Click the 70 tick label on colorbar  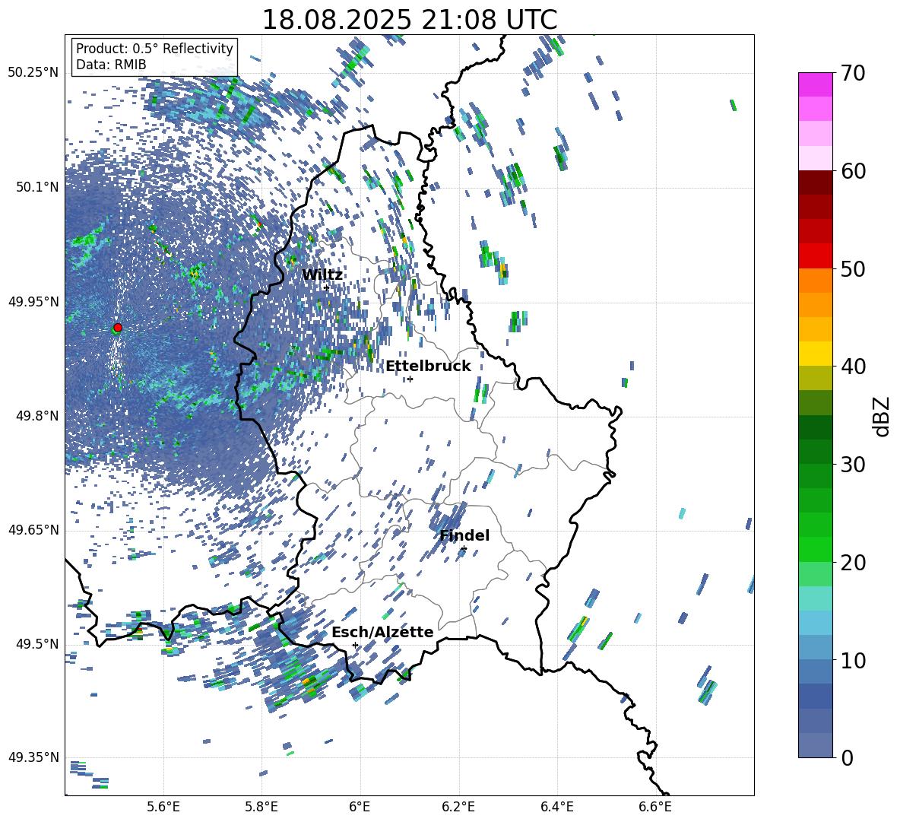pos(853,73)
